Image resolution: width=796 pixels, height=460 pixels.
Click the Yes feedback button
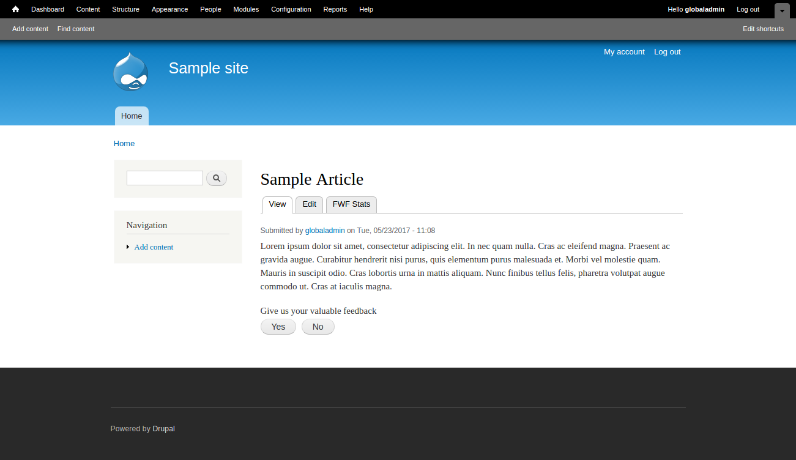278,327
